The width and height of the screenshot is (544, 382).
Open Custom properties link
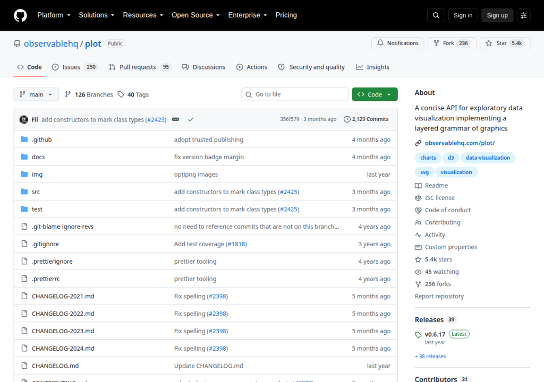point(446,247)
